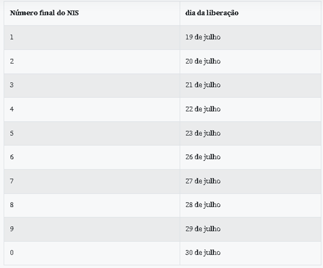Select the '27 de julho' cell

pos(203,181)
